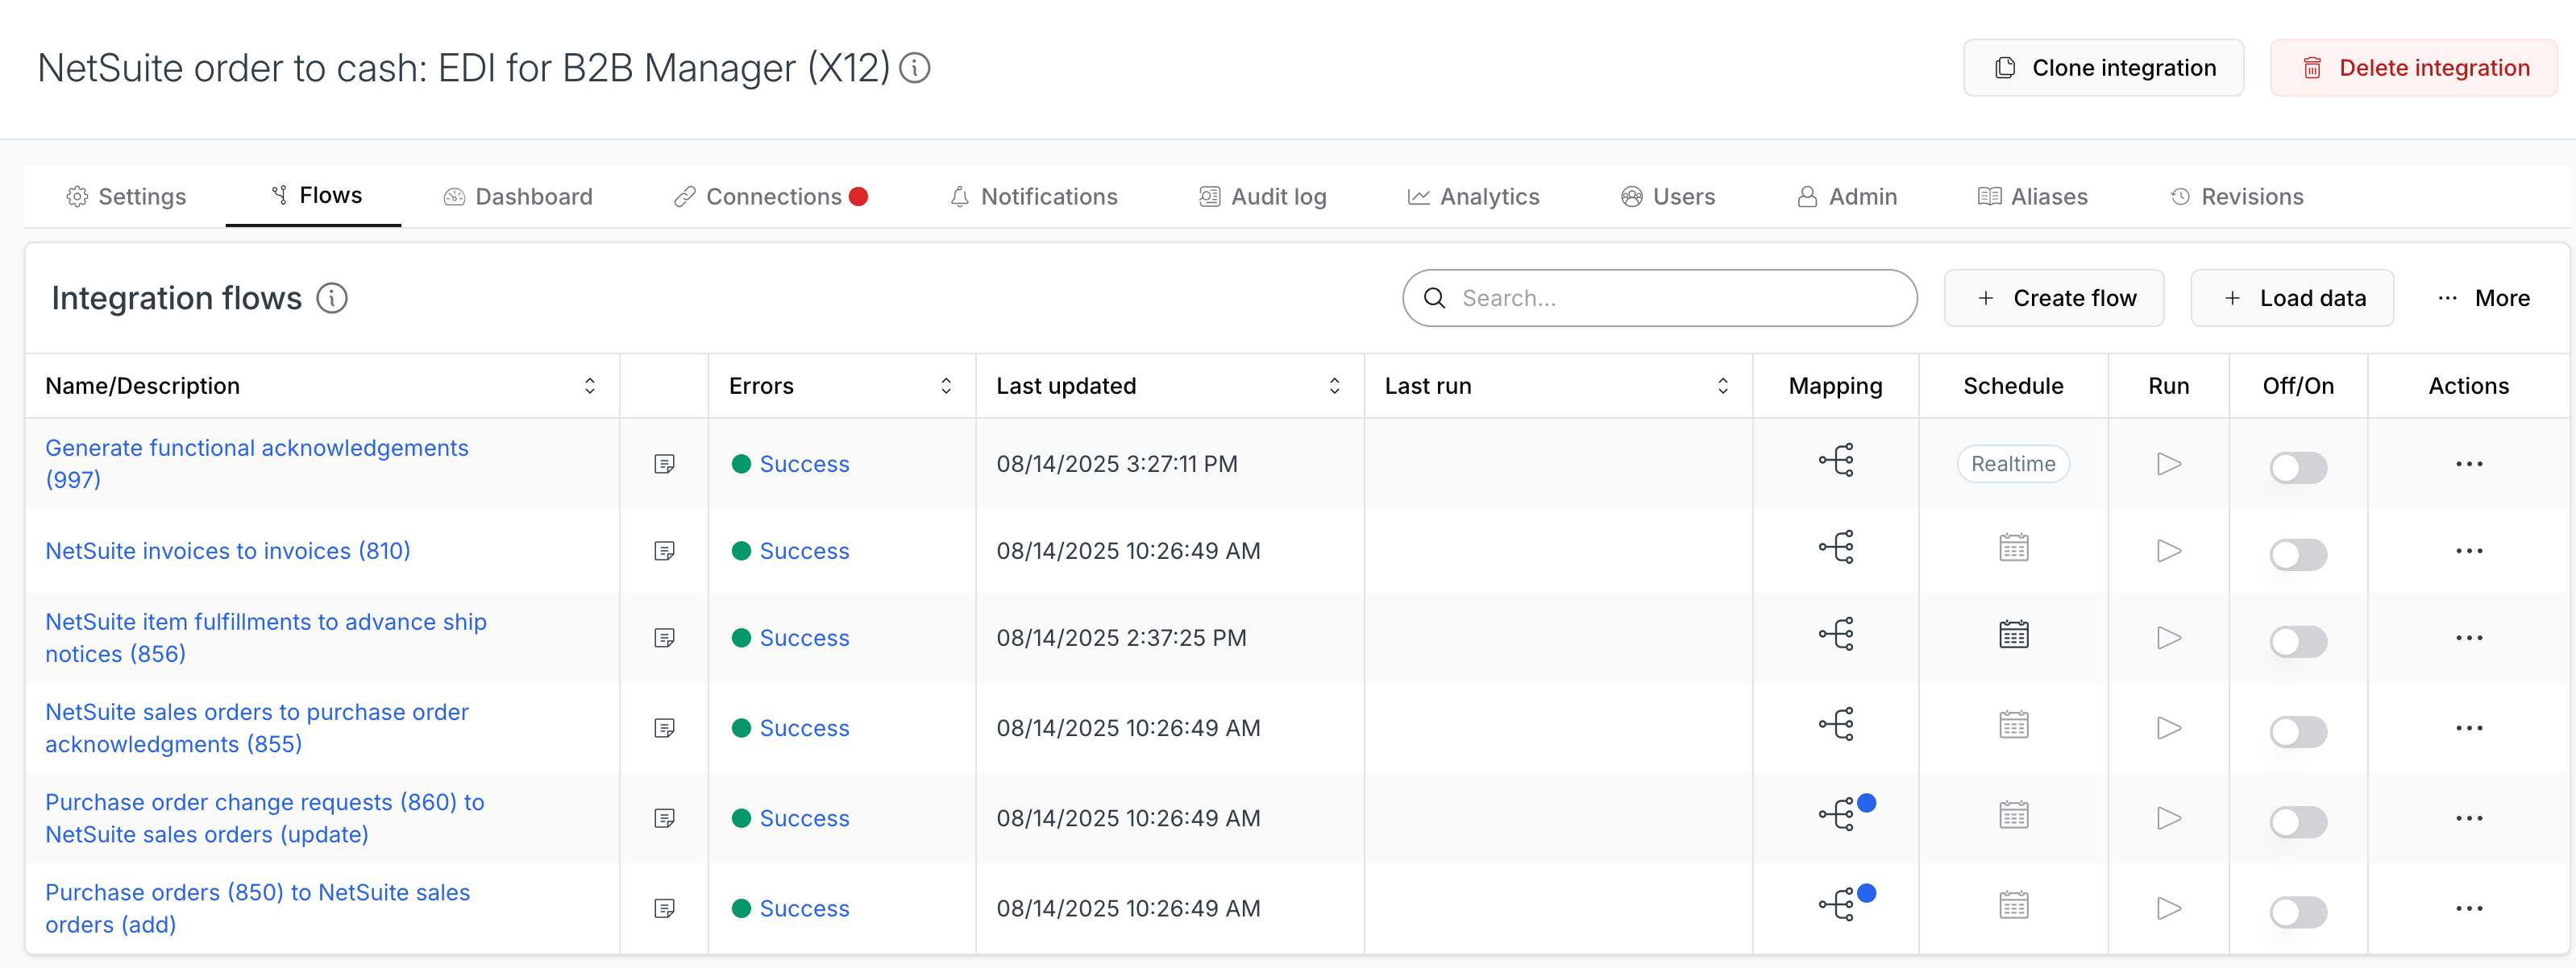Toggle on Generate functional acknowledgements (997) flow
The width and height of the screenshot is (2576, 968).
click(2298, 466)
